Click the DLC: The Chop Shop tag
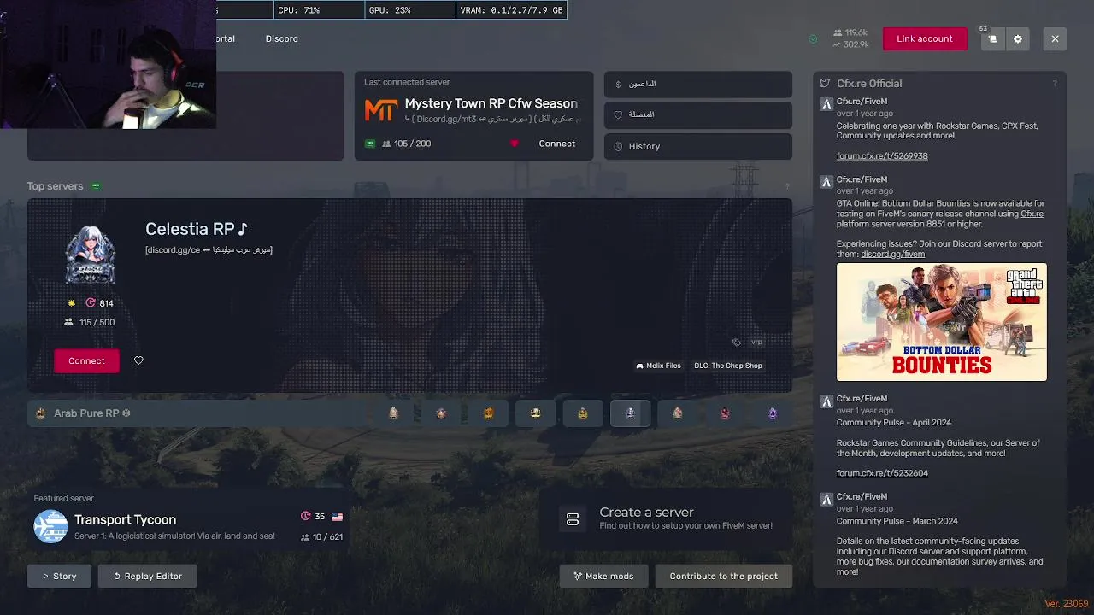 [728, 366]
